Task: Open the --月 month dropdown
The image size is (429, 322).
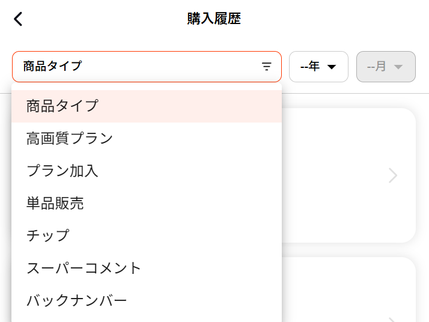Action: click(386, 67)
